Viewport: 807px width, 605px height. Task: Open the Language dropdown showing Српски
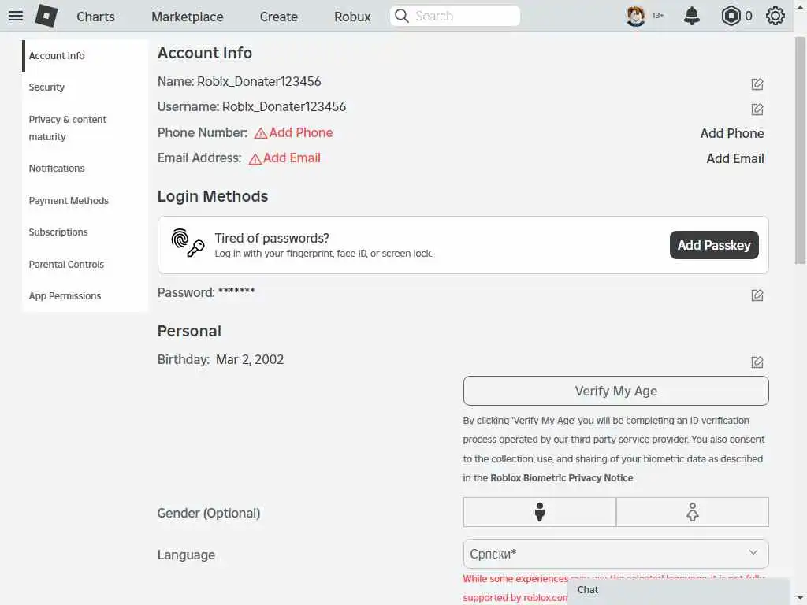[616, 554]
